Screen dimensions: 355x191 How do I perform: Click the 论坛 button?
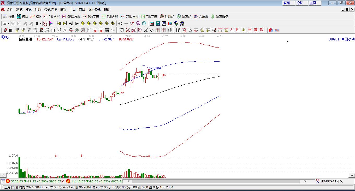click(302, 3)
